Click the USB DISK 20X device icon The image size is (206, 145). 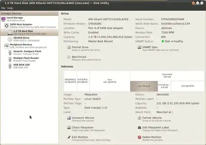tap(10, 66)
